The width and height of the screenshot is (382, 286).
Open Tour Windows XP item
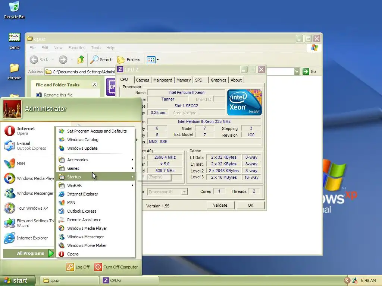coord(27,208)
